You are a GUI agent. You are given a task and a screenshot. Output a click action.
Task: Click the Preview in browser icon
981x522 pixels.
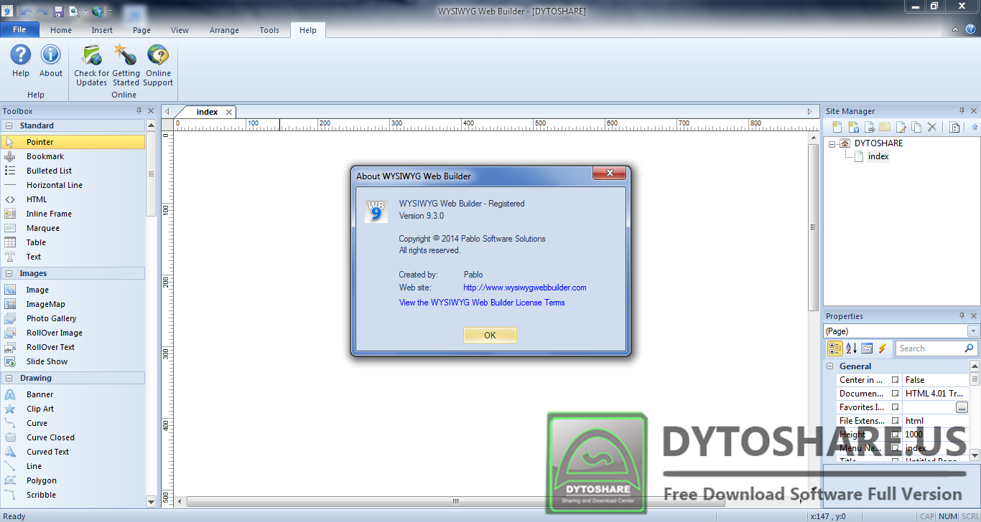(73, 11)
